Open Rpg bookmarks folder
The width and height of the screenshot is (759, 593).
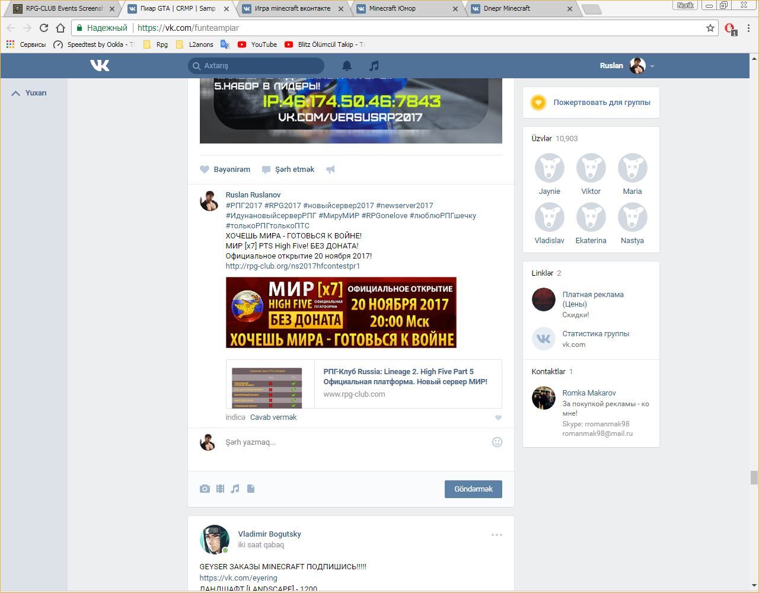[x=156, y=44]
